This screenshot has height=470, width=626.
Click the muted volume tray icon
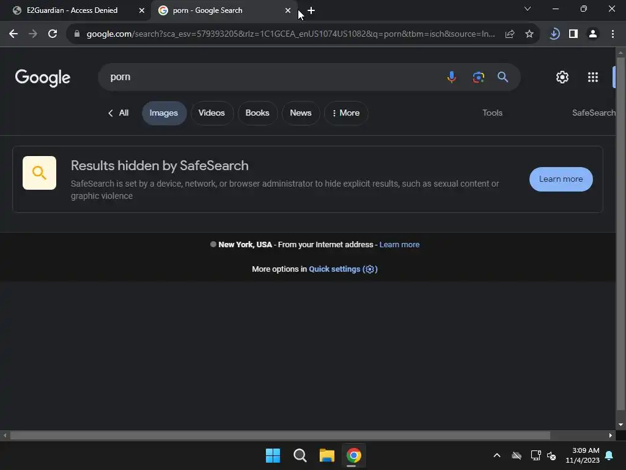pyautogui.click(x=551, y=455)
